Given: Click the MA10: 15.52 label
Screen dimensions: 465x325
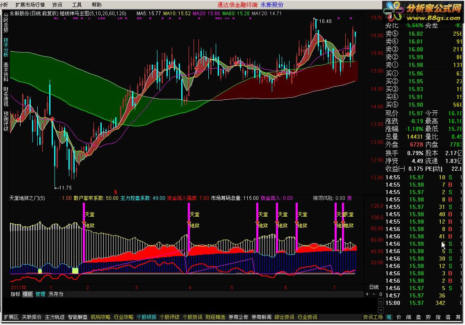Looking at the screenshot, I should tap(177, 14).
